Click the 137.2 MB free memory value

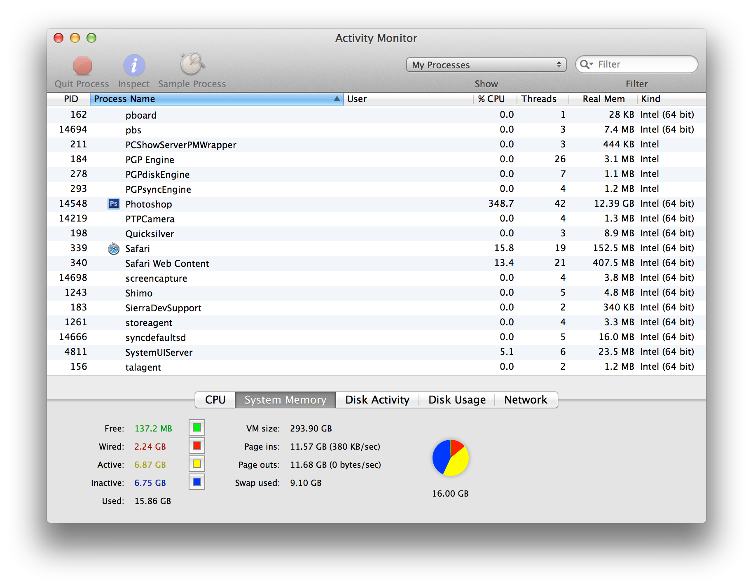pyautogui.click(x=153, y=429)
